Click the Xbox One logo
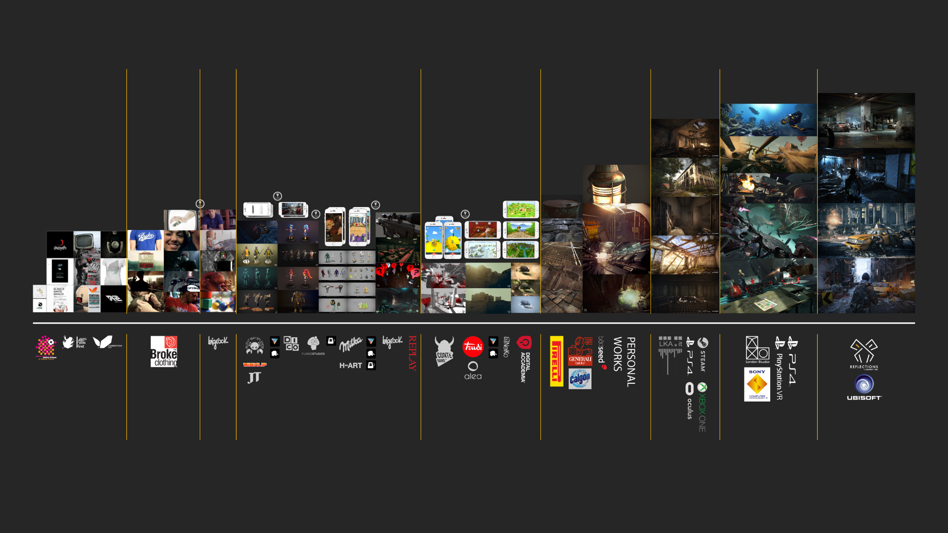The image size is (948, 533). [702, 407]
